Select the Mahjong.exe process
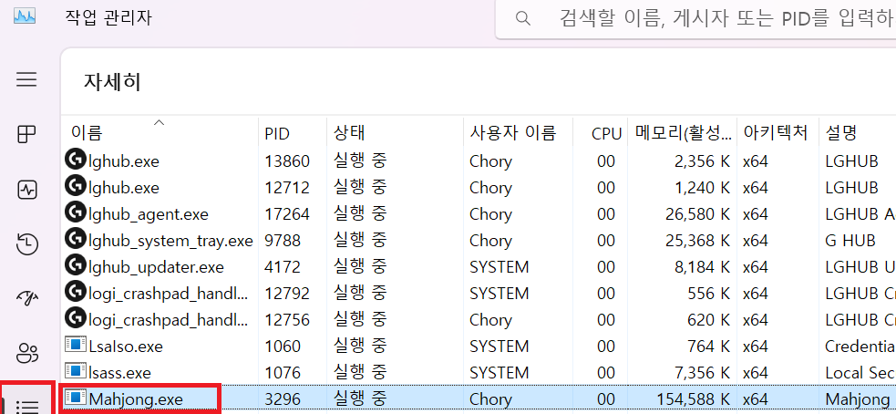896x414 pixels. [x=479, y=398]
